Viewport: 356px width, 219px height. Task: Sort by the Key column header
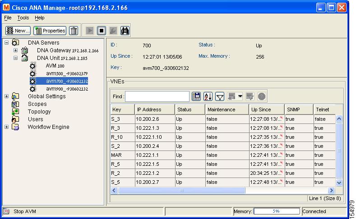point(123,109)
